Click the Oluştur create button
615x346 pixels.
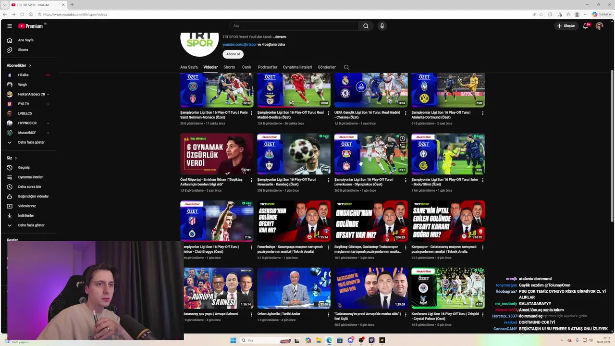tap(566, 26)
